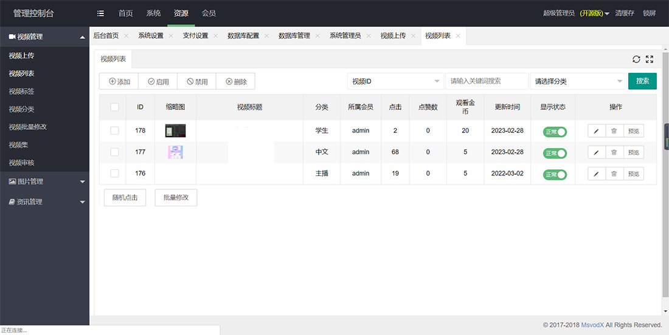
Task: Preview video 177 with 预览 button
Action: click(634, 152)
